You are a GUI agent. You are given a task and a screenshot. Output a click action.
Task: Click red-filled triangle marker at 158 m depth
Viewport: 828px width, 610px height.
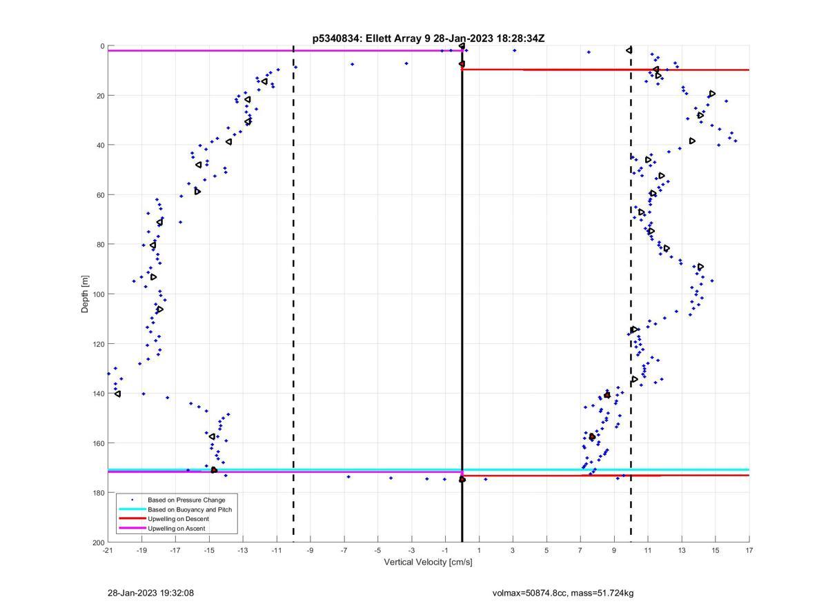point(592,437)
